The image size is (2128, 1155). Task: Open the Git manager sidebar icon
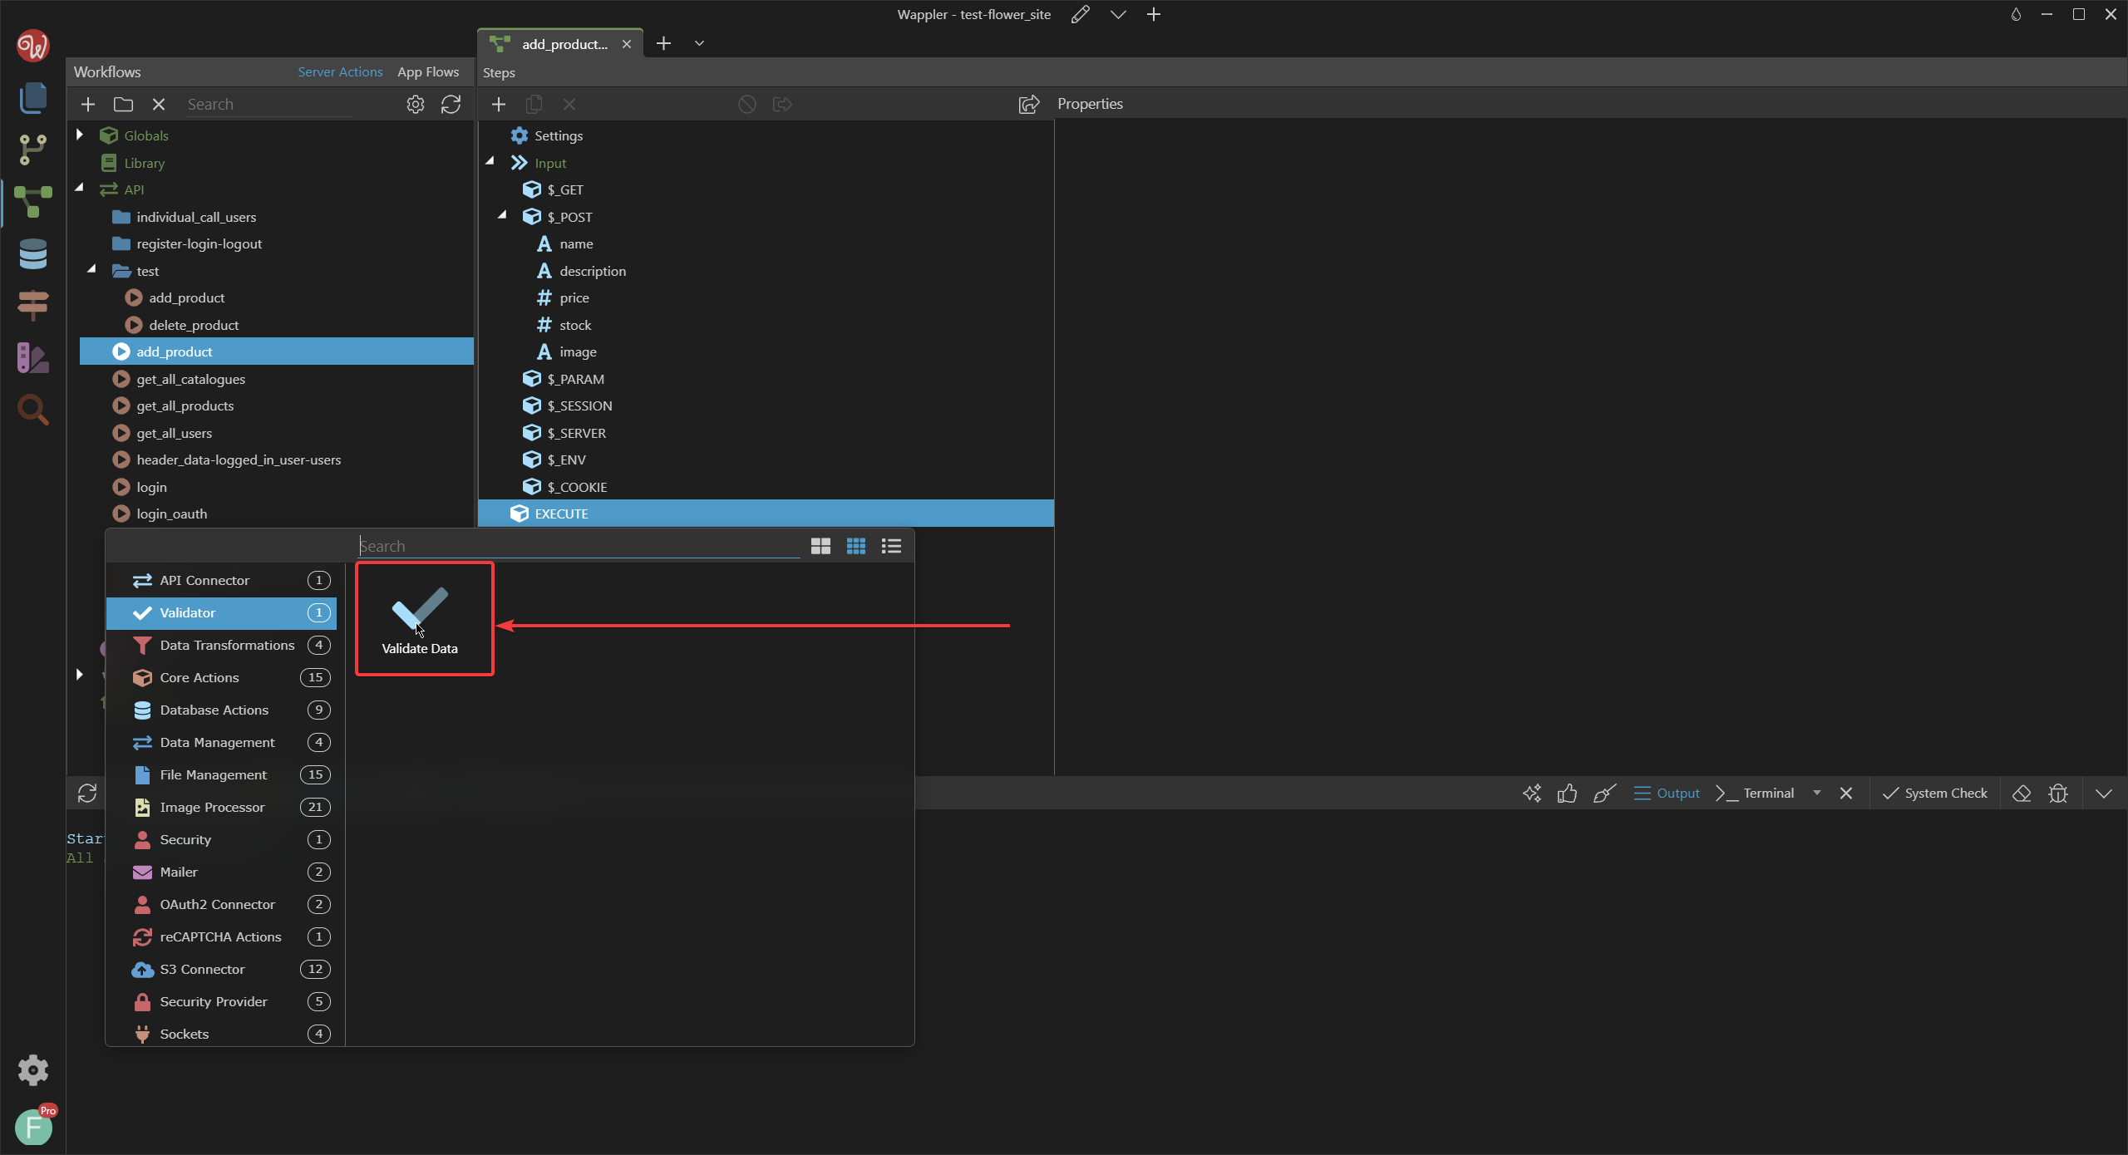[x=32, y=150]
